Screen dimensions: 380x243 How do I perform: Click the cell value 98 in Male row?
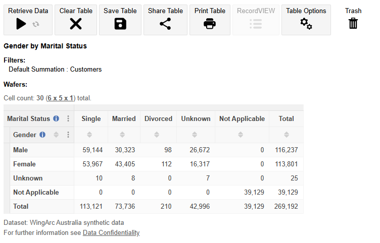coord(168,150)
